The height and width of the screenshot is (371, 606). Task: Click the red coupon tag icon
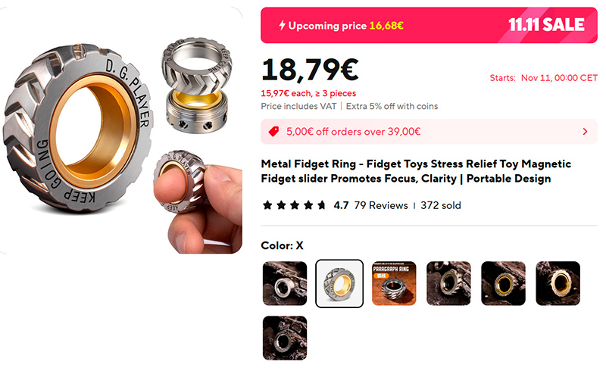(x=273, y=132)
